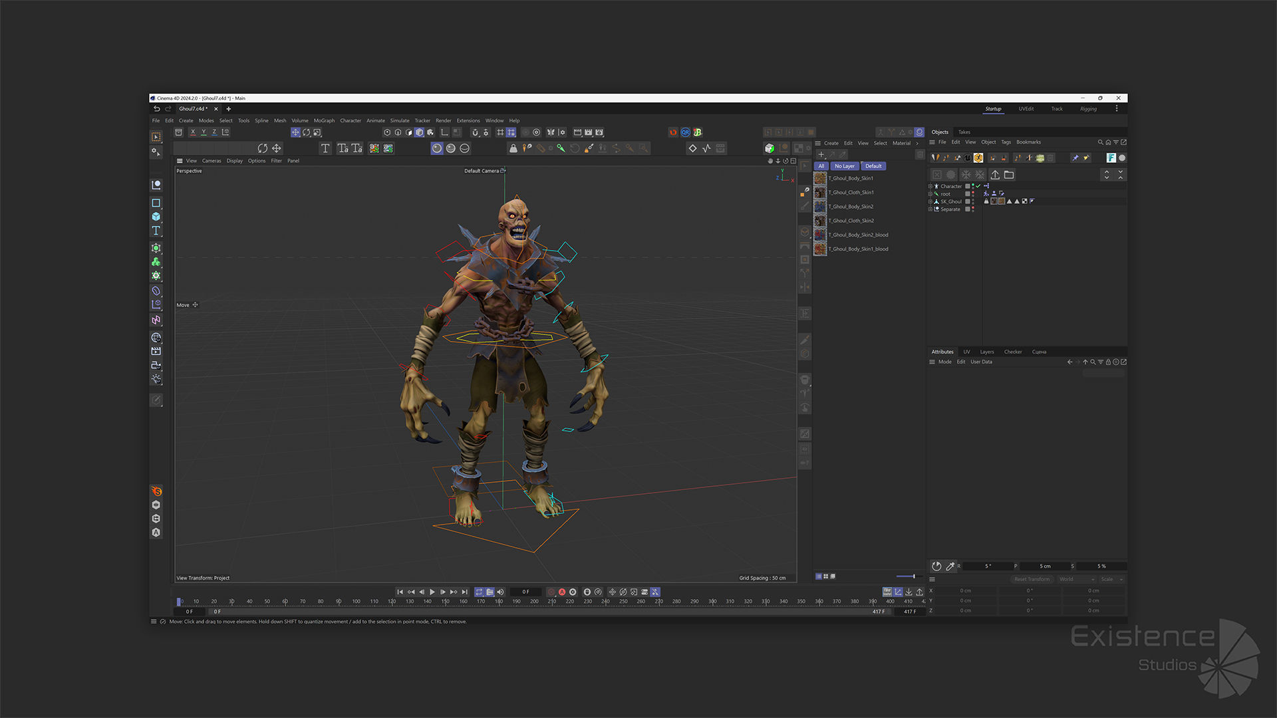Click the Text object in left palette
Screen dimensions: 1277x718
156,231
